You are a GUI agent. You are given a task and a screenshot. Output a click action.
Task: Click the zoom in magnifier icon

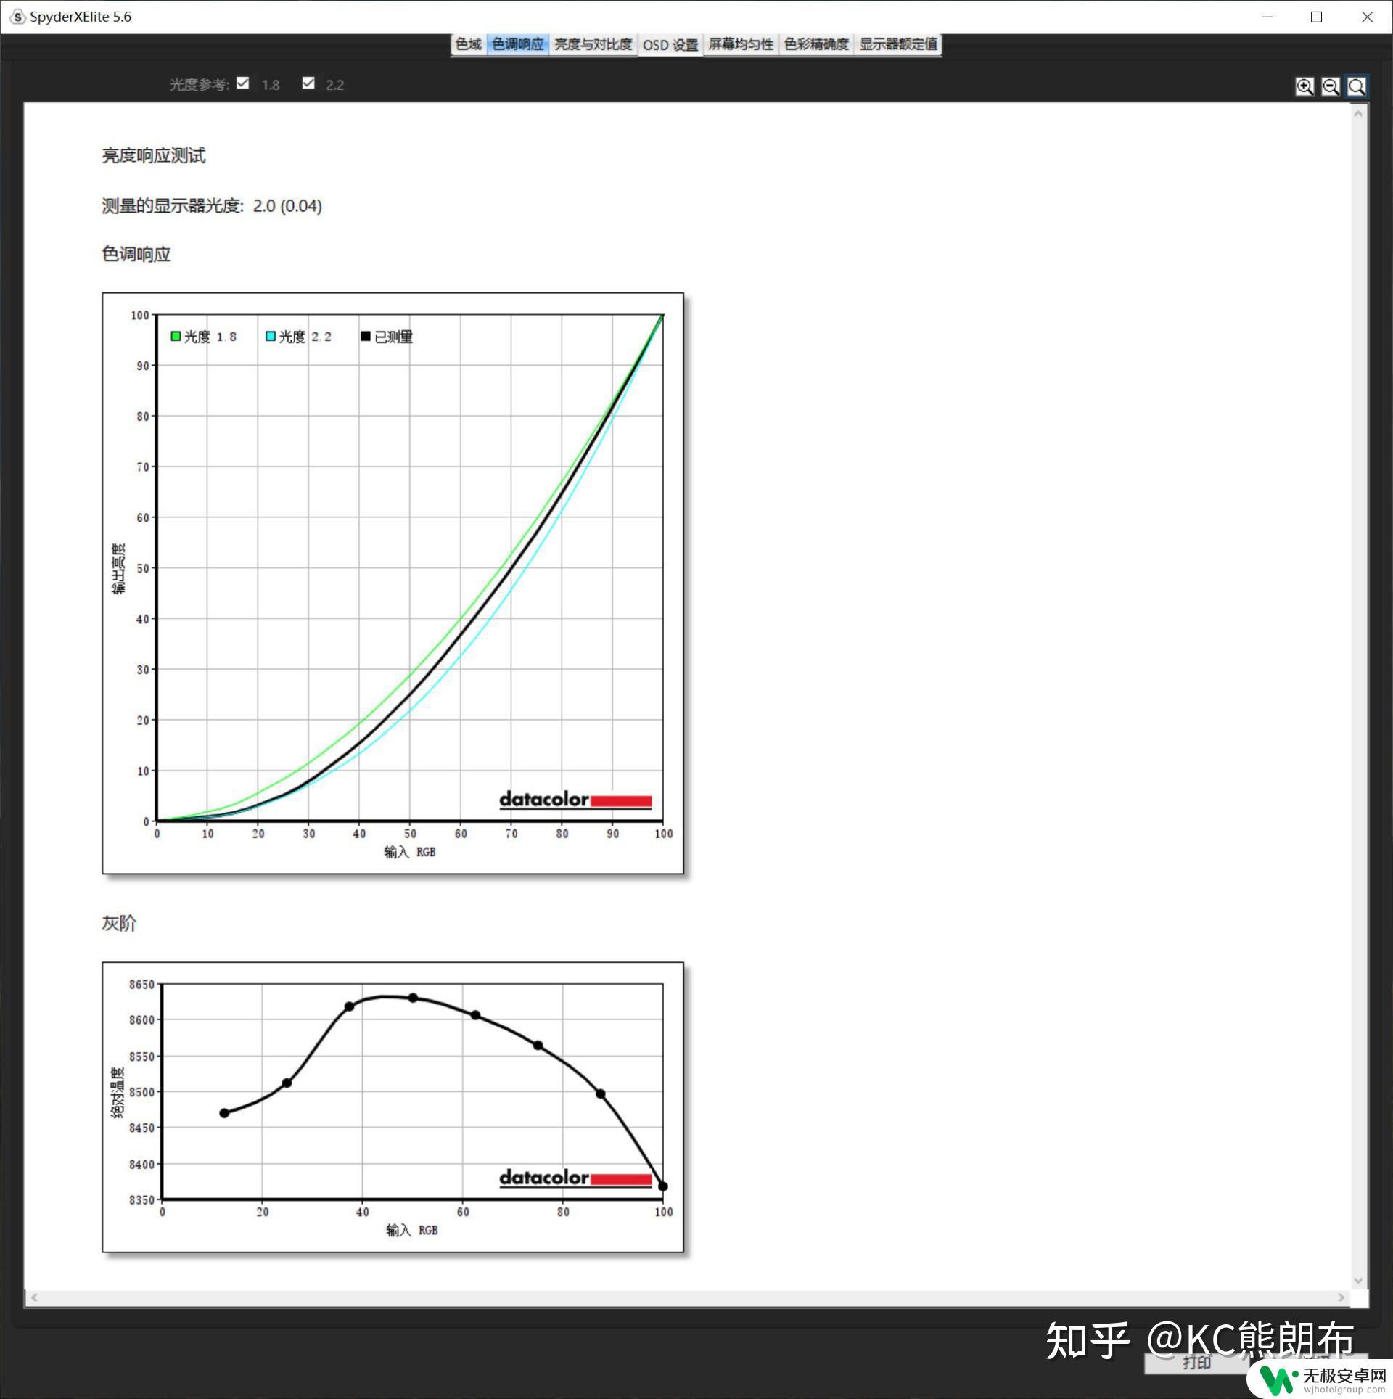point(1304,86)
